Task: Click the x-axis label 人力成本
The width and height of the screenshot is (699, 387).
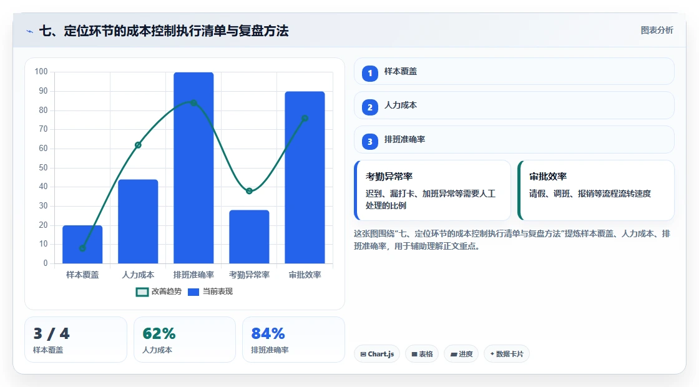Action: (x=138, y=275)
